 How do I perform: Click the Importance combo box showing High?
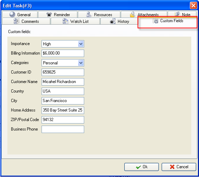pos(63,44)
